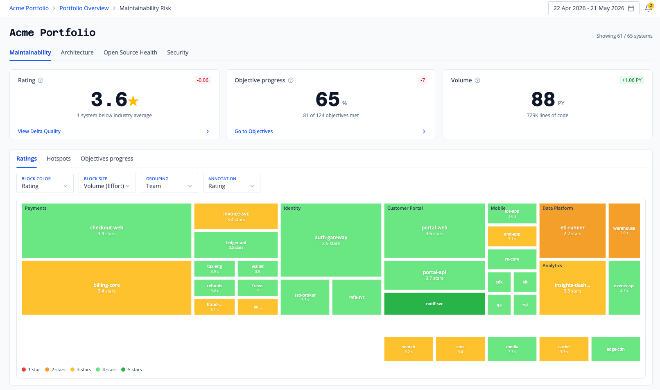Click the warehouse treemap block
The width and height of the screenshot is (660, 390).
point(624,231)
